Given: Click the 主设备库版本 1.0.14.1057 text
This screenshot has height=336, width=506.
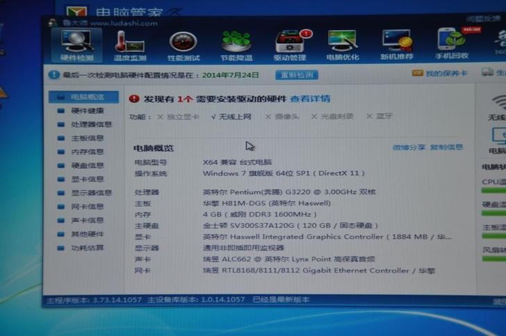Looking at the screenshot, I should pos(196,300).
